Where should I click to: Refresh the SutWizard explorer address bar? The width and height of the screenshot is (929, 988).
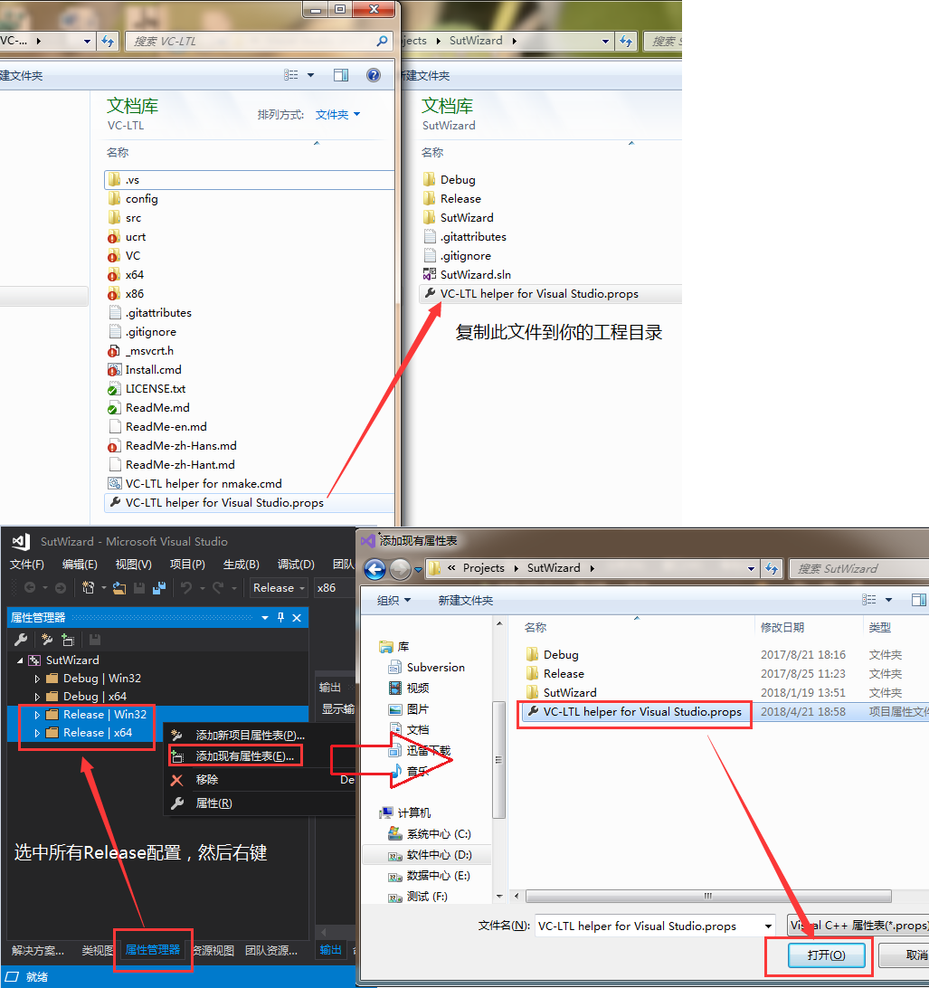tap(625, 41)
